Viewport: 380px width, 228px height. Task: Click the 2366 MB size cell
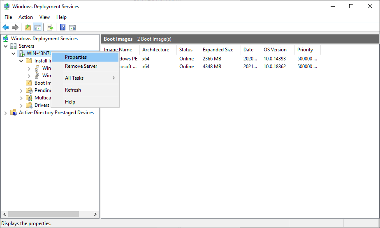pos(212,59)
